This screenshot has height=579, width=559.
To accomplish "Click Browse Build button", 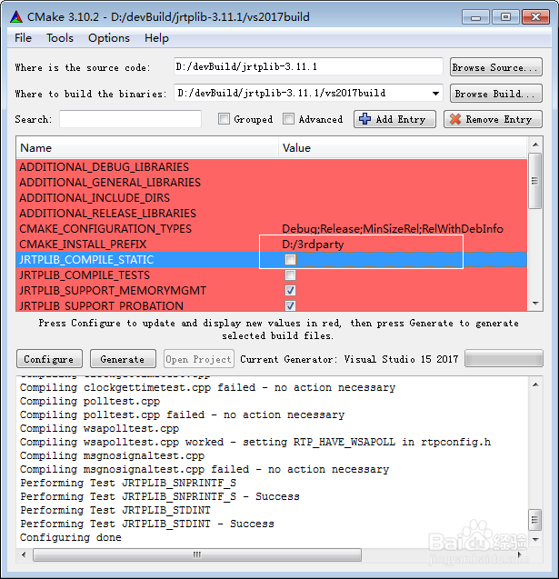I will point(496,94).
